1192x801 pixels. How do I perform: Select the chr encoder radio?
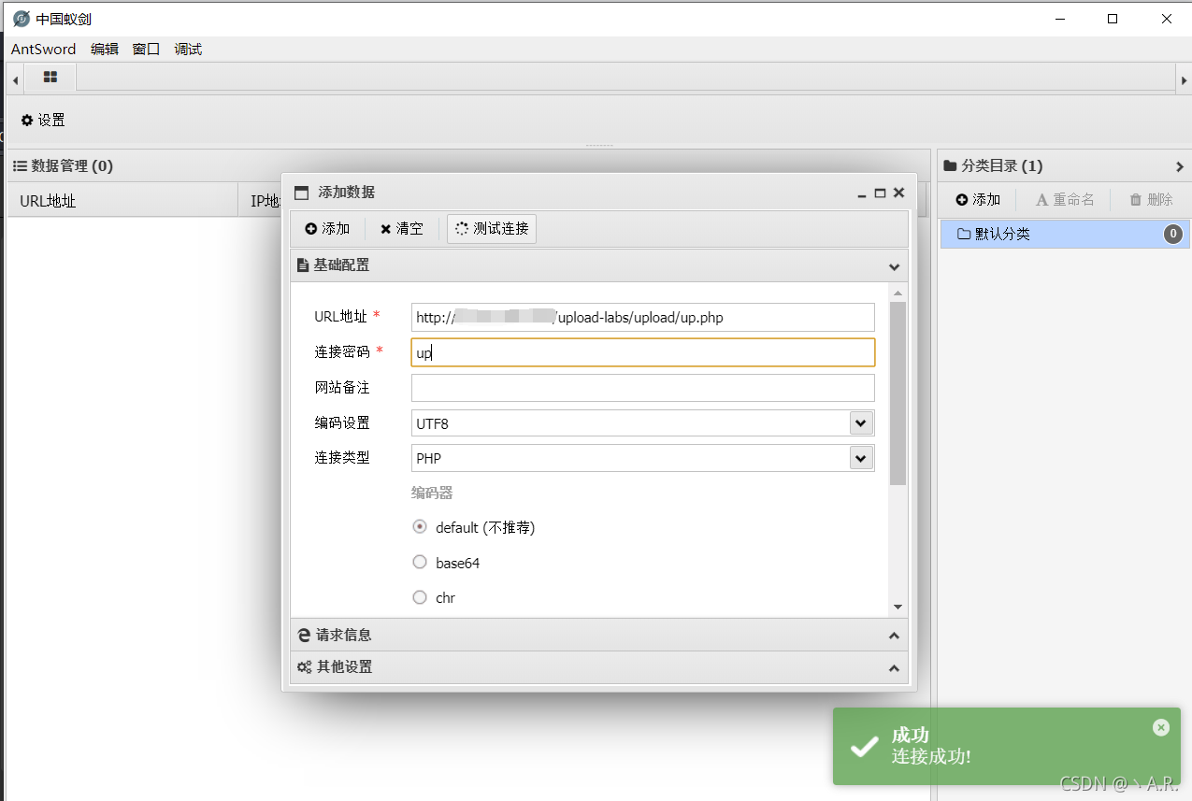click(x=420, y=597)
